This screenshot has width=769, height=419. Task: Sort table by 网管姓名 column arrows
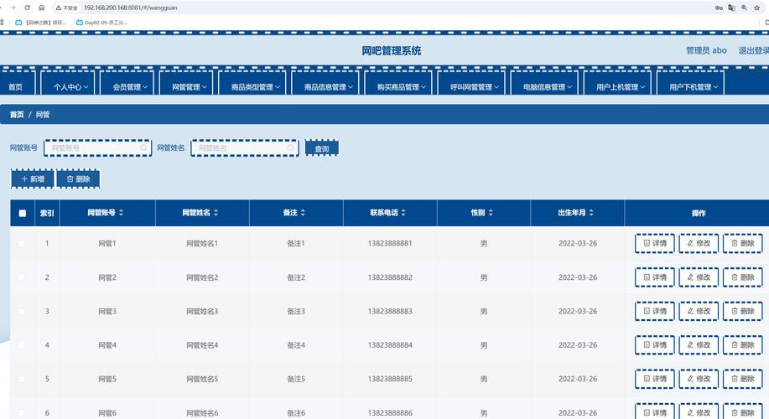[216, 213]
